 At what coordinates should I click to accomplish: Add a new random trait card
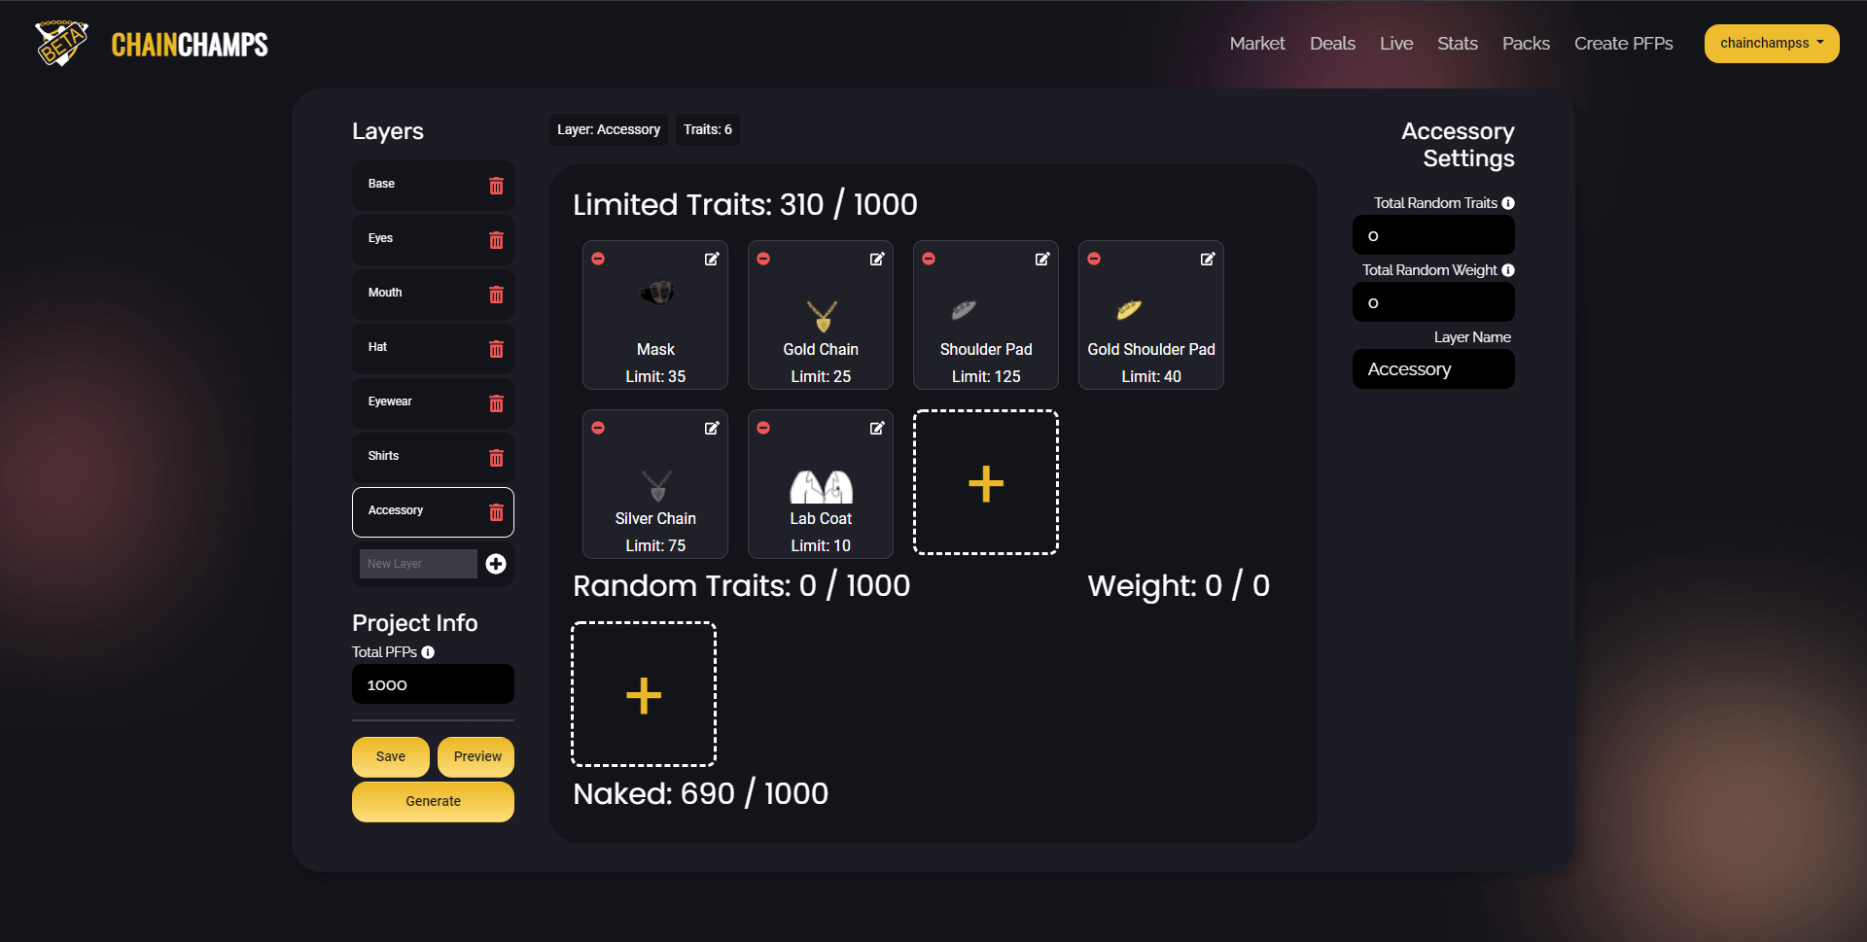644,695
